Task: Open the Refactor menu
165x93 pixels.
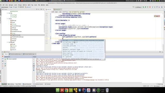Action: click(25, 5)
